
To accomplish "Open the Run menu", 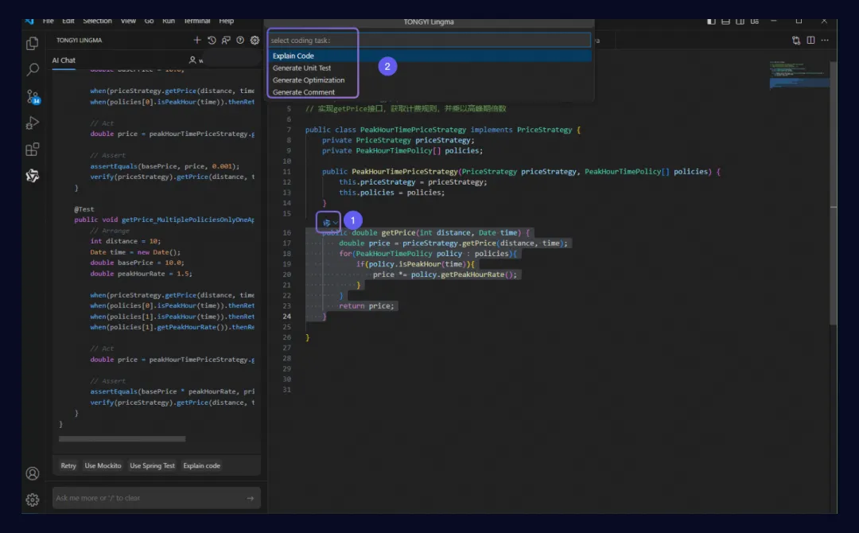I will click(168, 21).
